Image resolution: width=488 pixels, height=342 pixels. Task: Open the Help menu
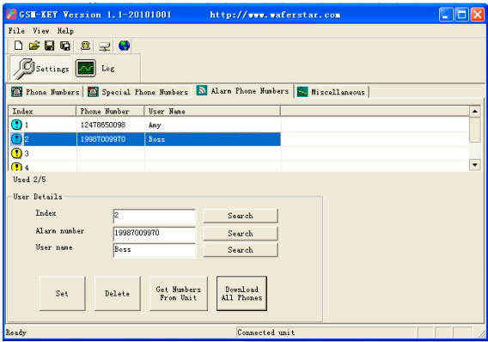(x=65, y=30)
